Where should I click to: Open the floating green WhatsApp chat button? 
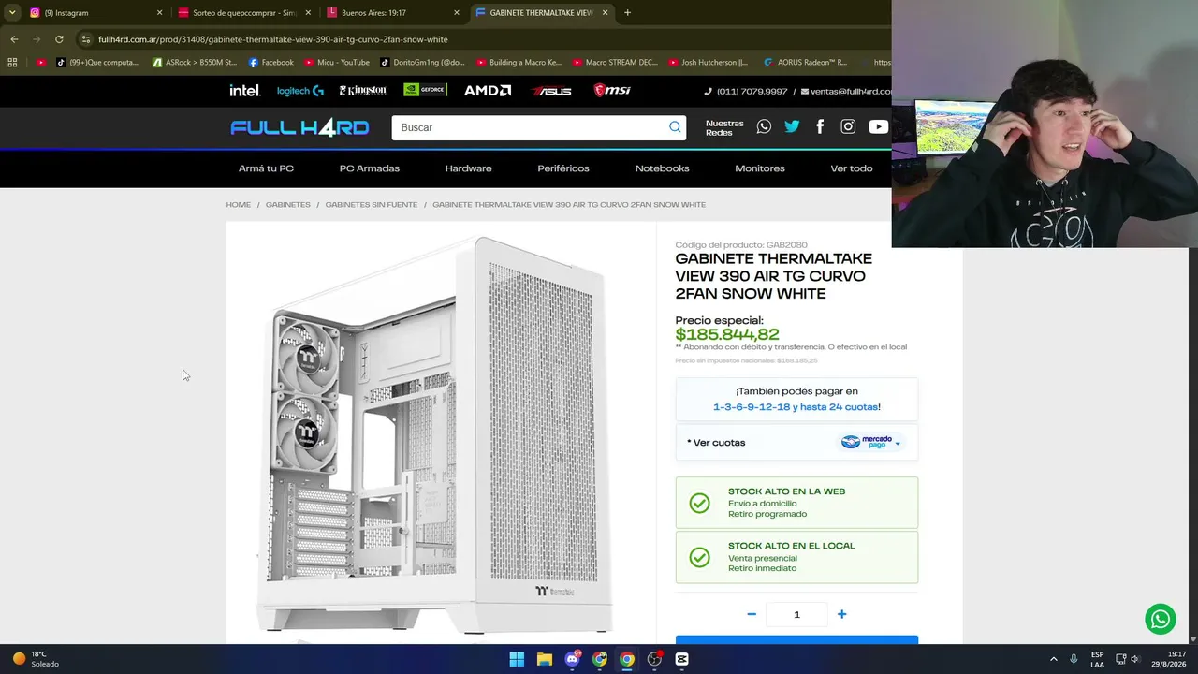pyautogui.click(x=1161, y=619)
